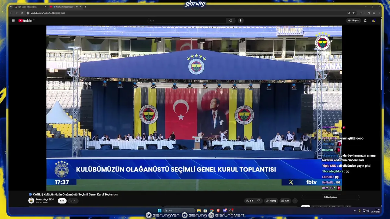The width and height of the screenshot is (390, 219).
Task: Like the video with thumbs up
Action: tap(250, 201)
